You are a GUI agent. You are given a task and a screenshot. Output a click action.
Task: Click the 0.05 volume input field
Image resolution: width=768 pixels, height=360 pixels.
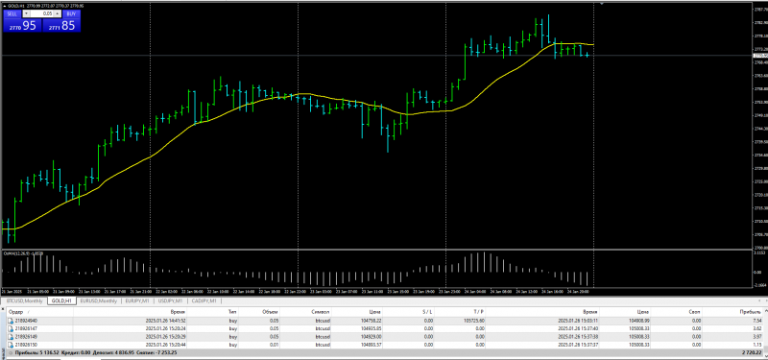point(41,13)
